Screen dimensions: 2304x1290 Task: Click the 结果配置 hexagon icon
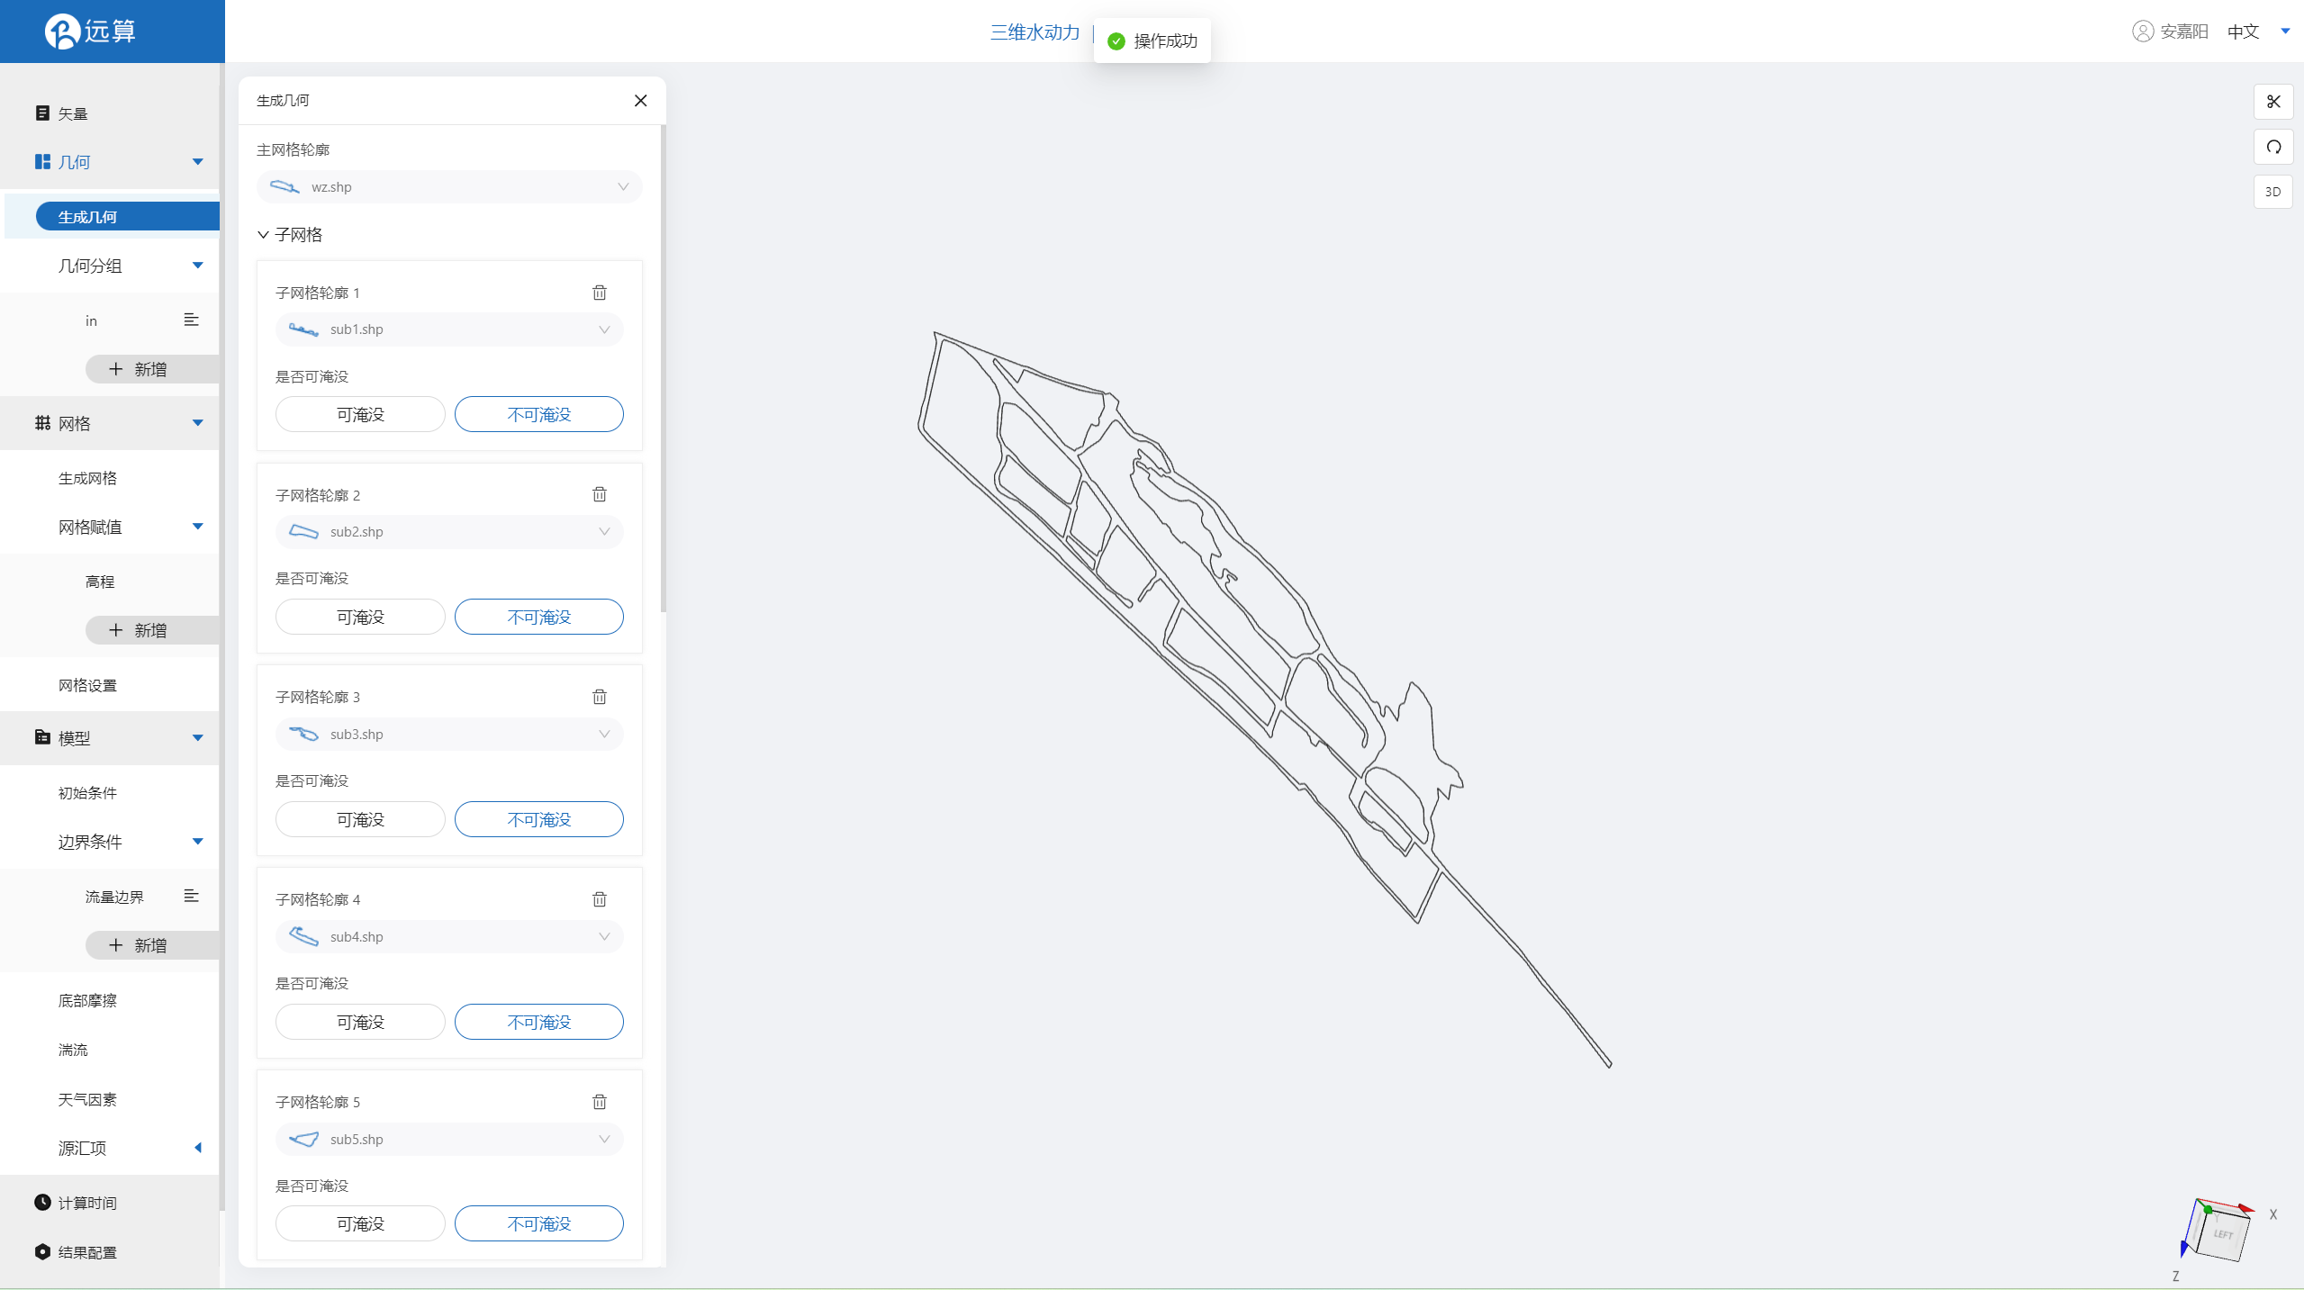[42, 1251]
